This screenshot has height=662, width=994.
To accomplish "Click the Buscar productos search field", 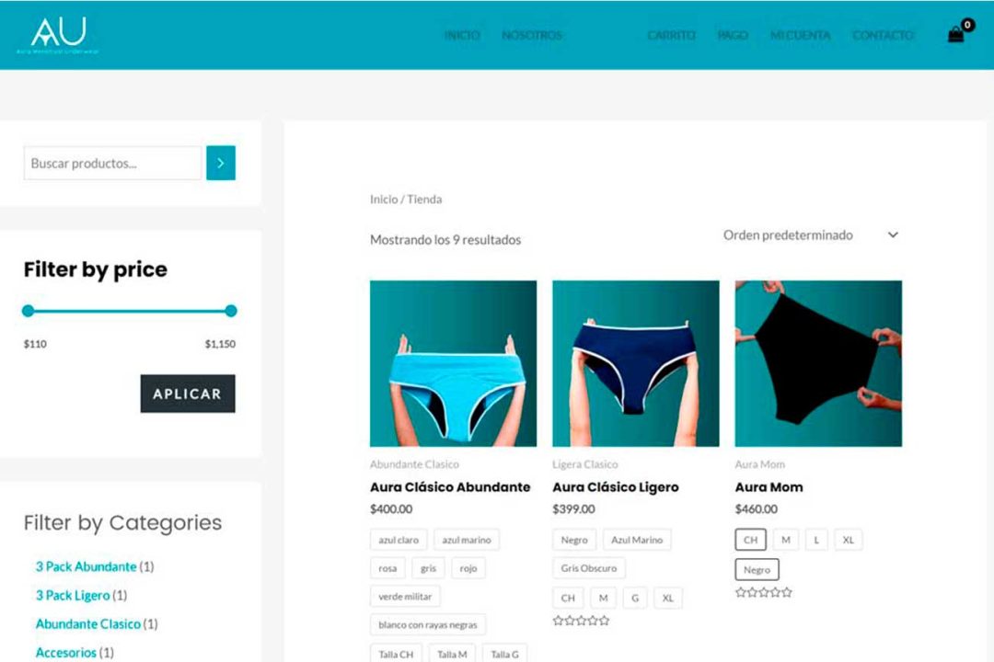I will (113, 163).
